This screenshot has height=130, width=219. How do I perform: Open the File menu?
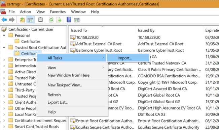(11, 12)
